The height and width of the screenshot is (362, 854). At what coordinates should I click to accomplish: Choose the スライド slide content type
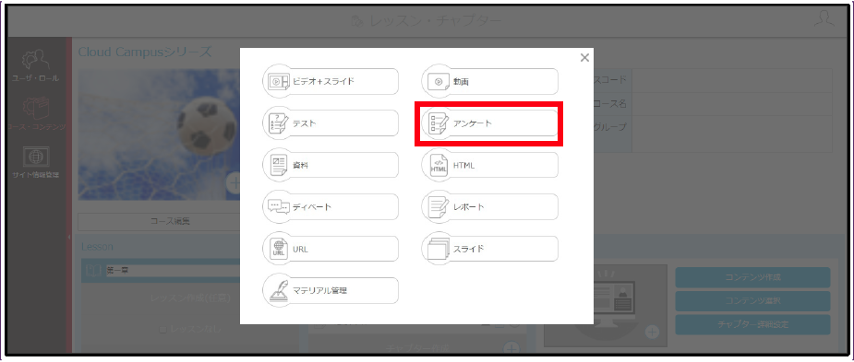[490, 249]
